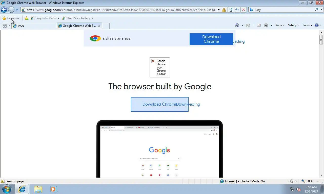Click the page scrollbar down arrow
The width and height of the screenshot is (324, 194).
click(321, 176)
